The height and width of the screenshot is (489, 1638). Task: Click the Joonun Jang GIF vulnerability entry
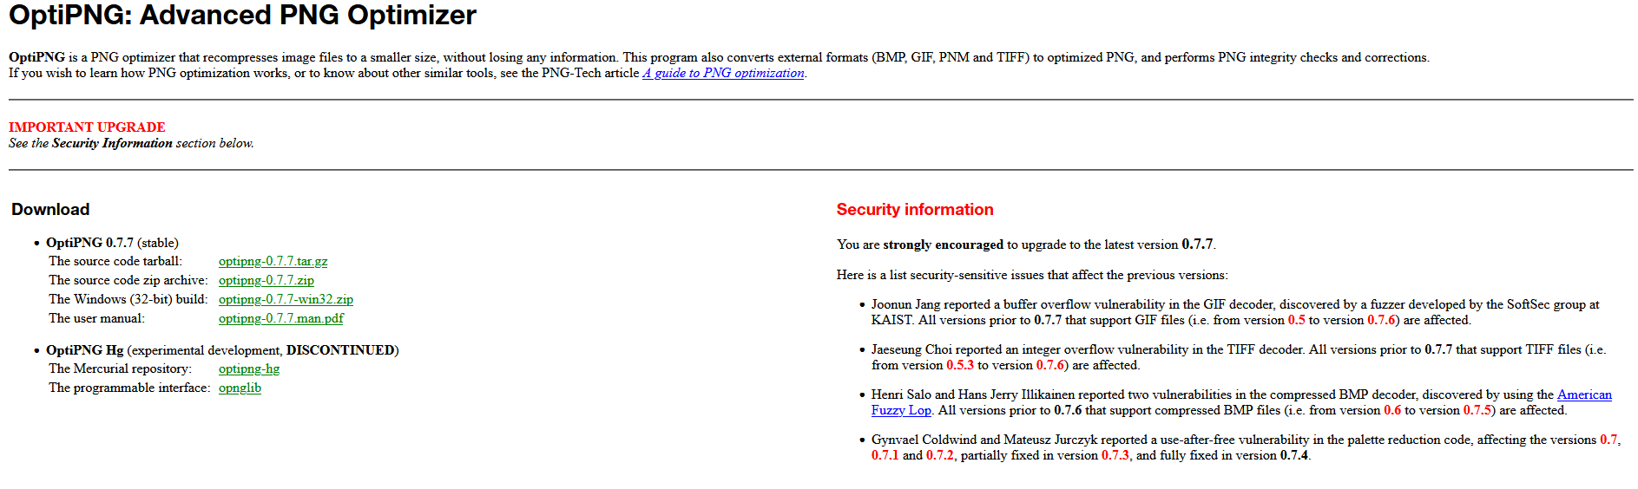point(1235,312)
